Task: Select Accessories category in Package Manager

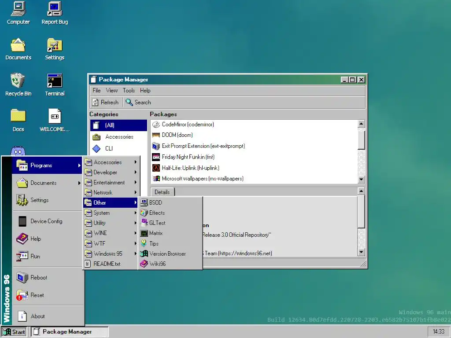Action: click(x=118, y=137)
